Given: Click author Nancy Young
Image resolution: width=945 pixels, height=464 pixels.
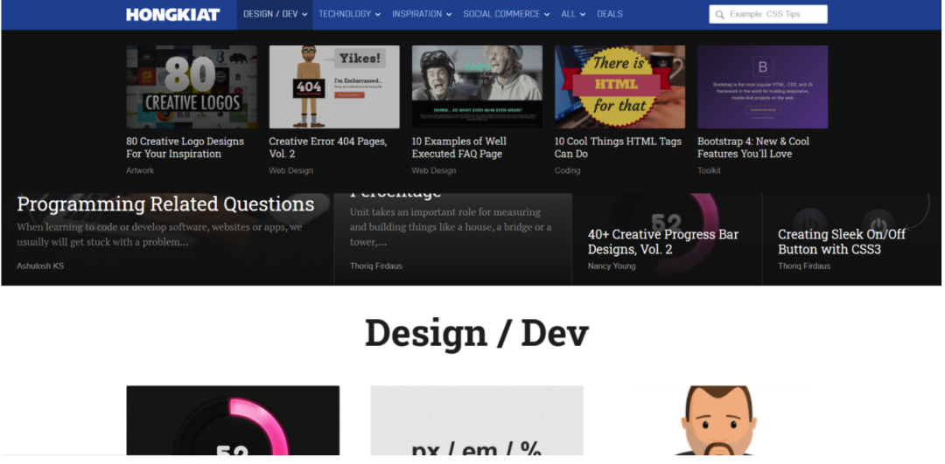Looking at the screenshot, I should point(612,266).
